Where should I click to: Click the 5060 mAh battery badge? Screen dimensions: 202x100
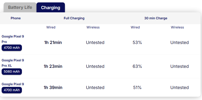point(12,72)
